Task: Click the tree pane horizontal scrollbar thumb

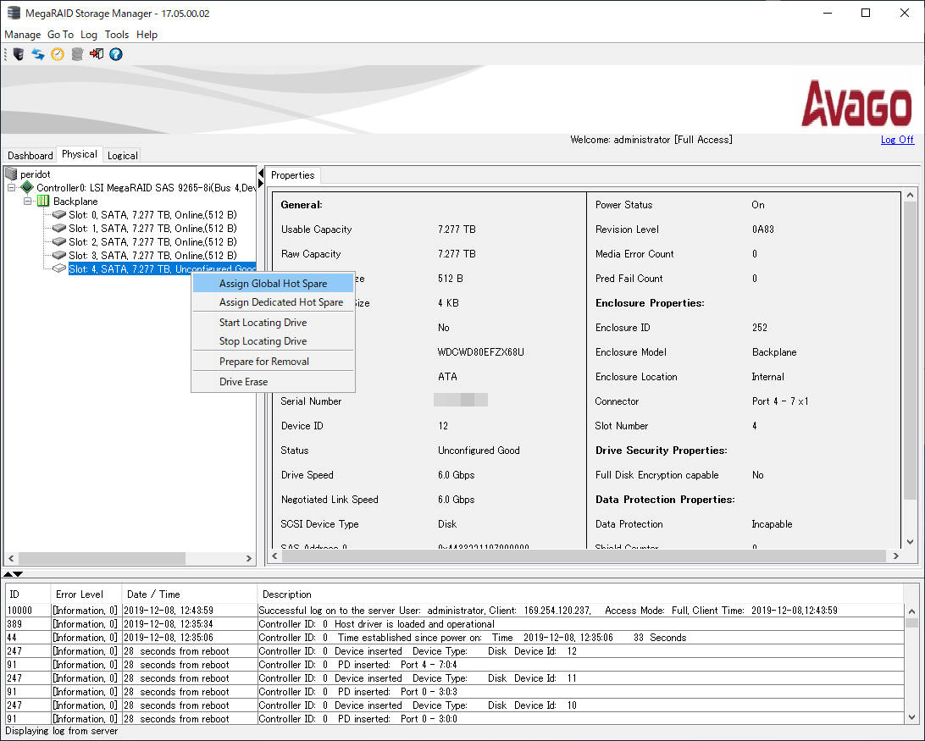Action: coord(102,558)
